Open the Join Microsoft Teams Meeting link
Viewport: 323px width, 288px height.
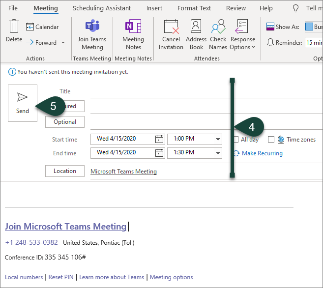pyautogui.click(x=65, y=227)
